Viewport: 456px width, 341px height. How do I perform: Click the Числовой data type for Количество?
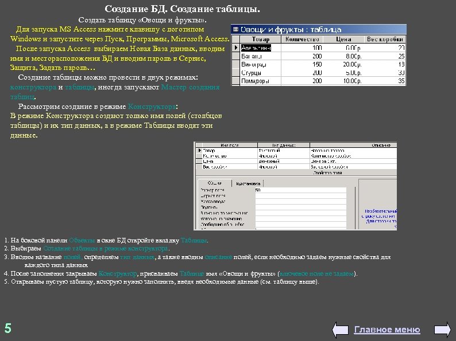284,156
